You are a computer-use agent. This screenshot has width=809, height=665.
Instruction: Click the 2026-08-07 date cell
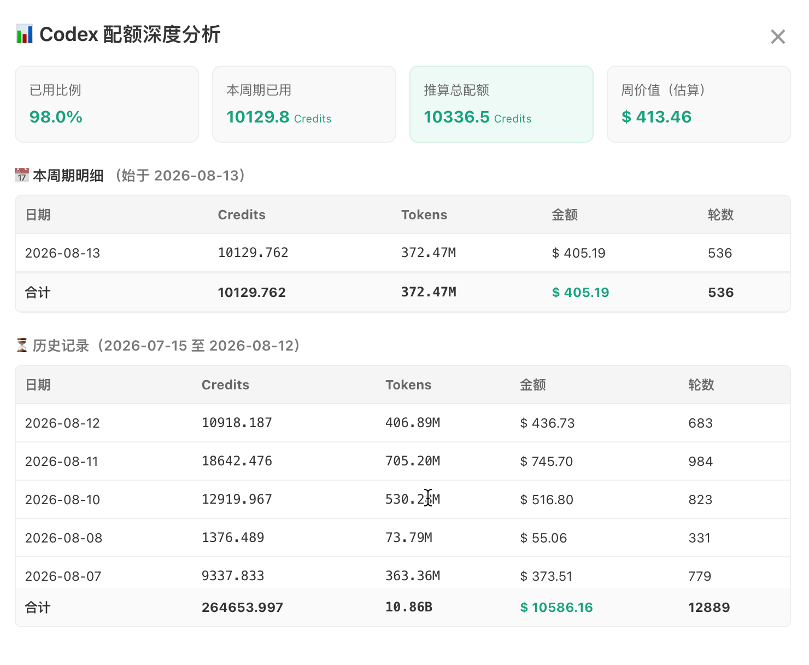click(x=63, y=576)
